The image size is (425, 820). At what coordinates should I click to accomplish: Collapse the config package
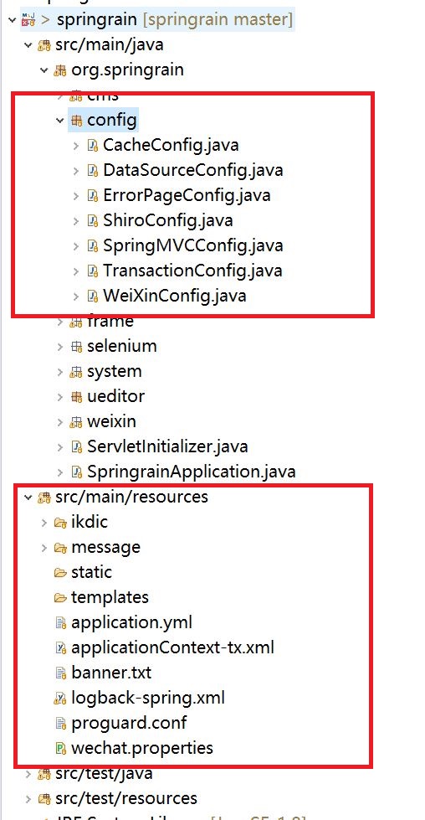[x=60, y=121]
